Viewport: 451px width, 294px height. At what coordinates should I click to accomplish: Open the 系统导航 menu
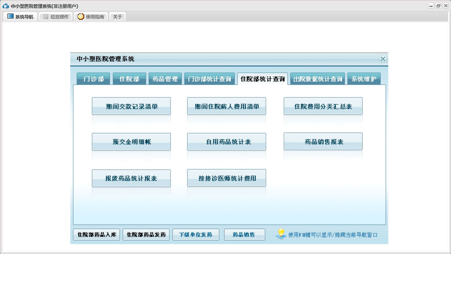pos(21,17)
